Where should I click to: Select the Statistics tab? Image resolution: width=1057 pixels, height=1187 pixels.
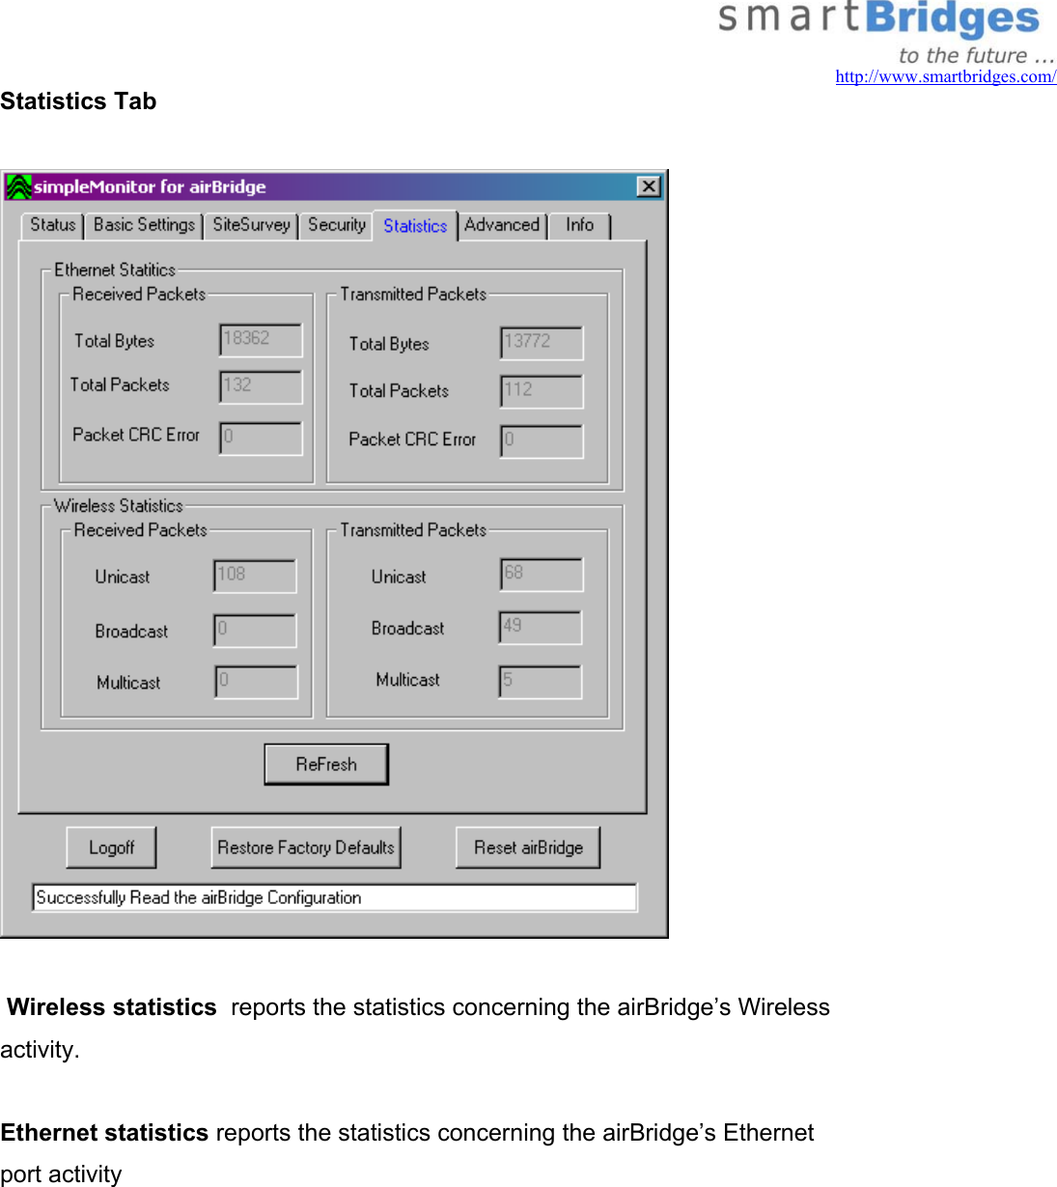(x=414, y=225)
